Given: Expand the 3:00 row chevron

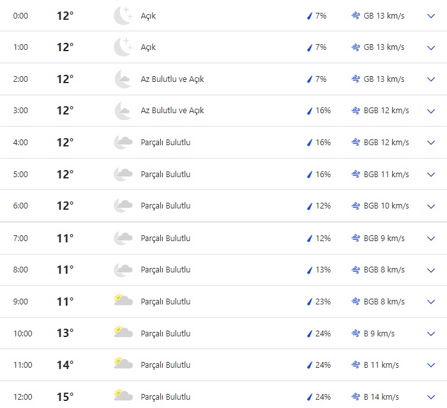Looking at the screenshot, I should pyautogui.click(x=430, y=111).
